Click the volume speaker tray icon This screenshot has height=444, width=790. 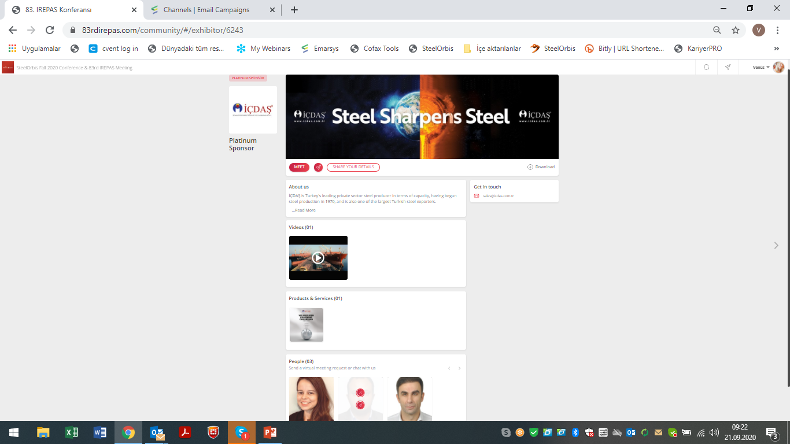click(x=714, y=432)
